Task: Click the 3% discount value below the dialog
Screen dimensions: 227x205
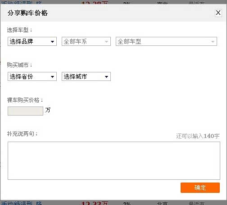Action: point(127,204)
